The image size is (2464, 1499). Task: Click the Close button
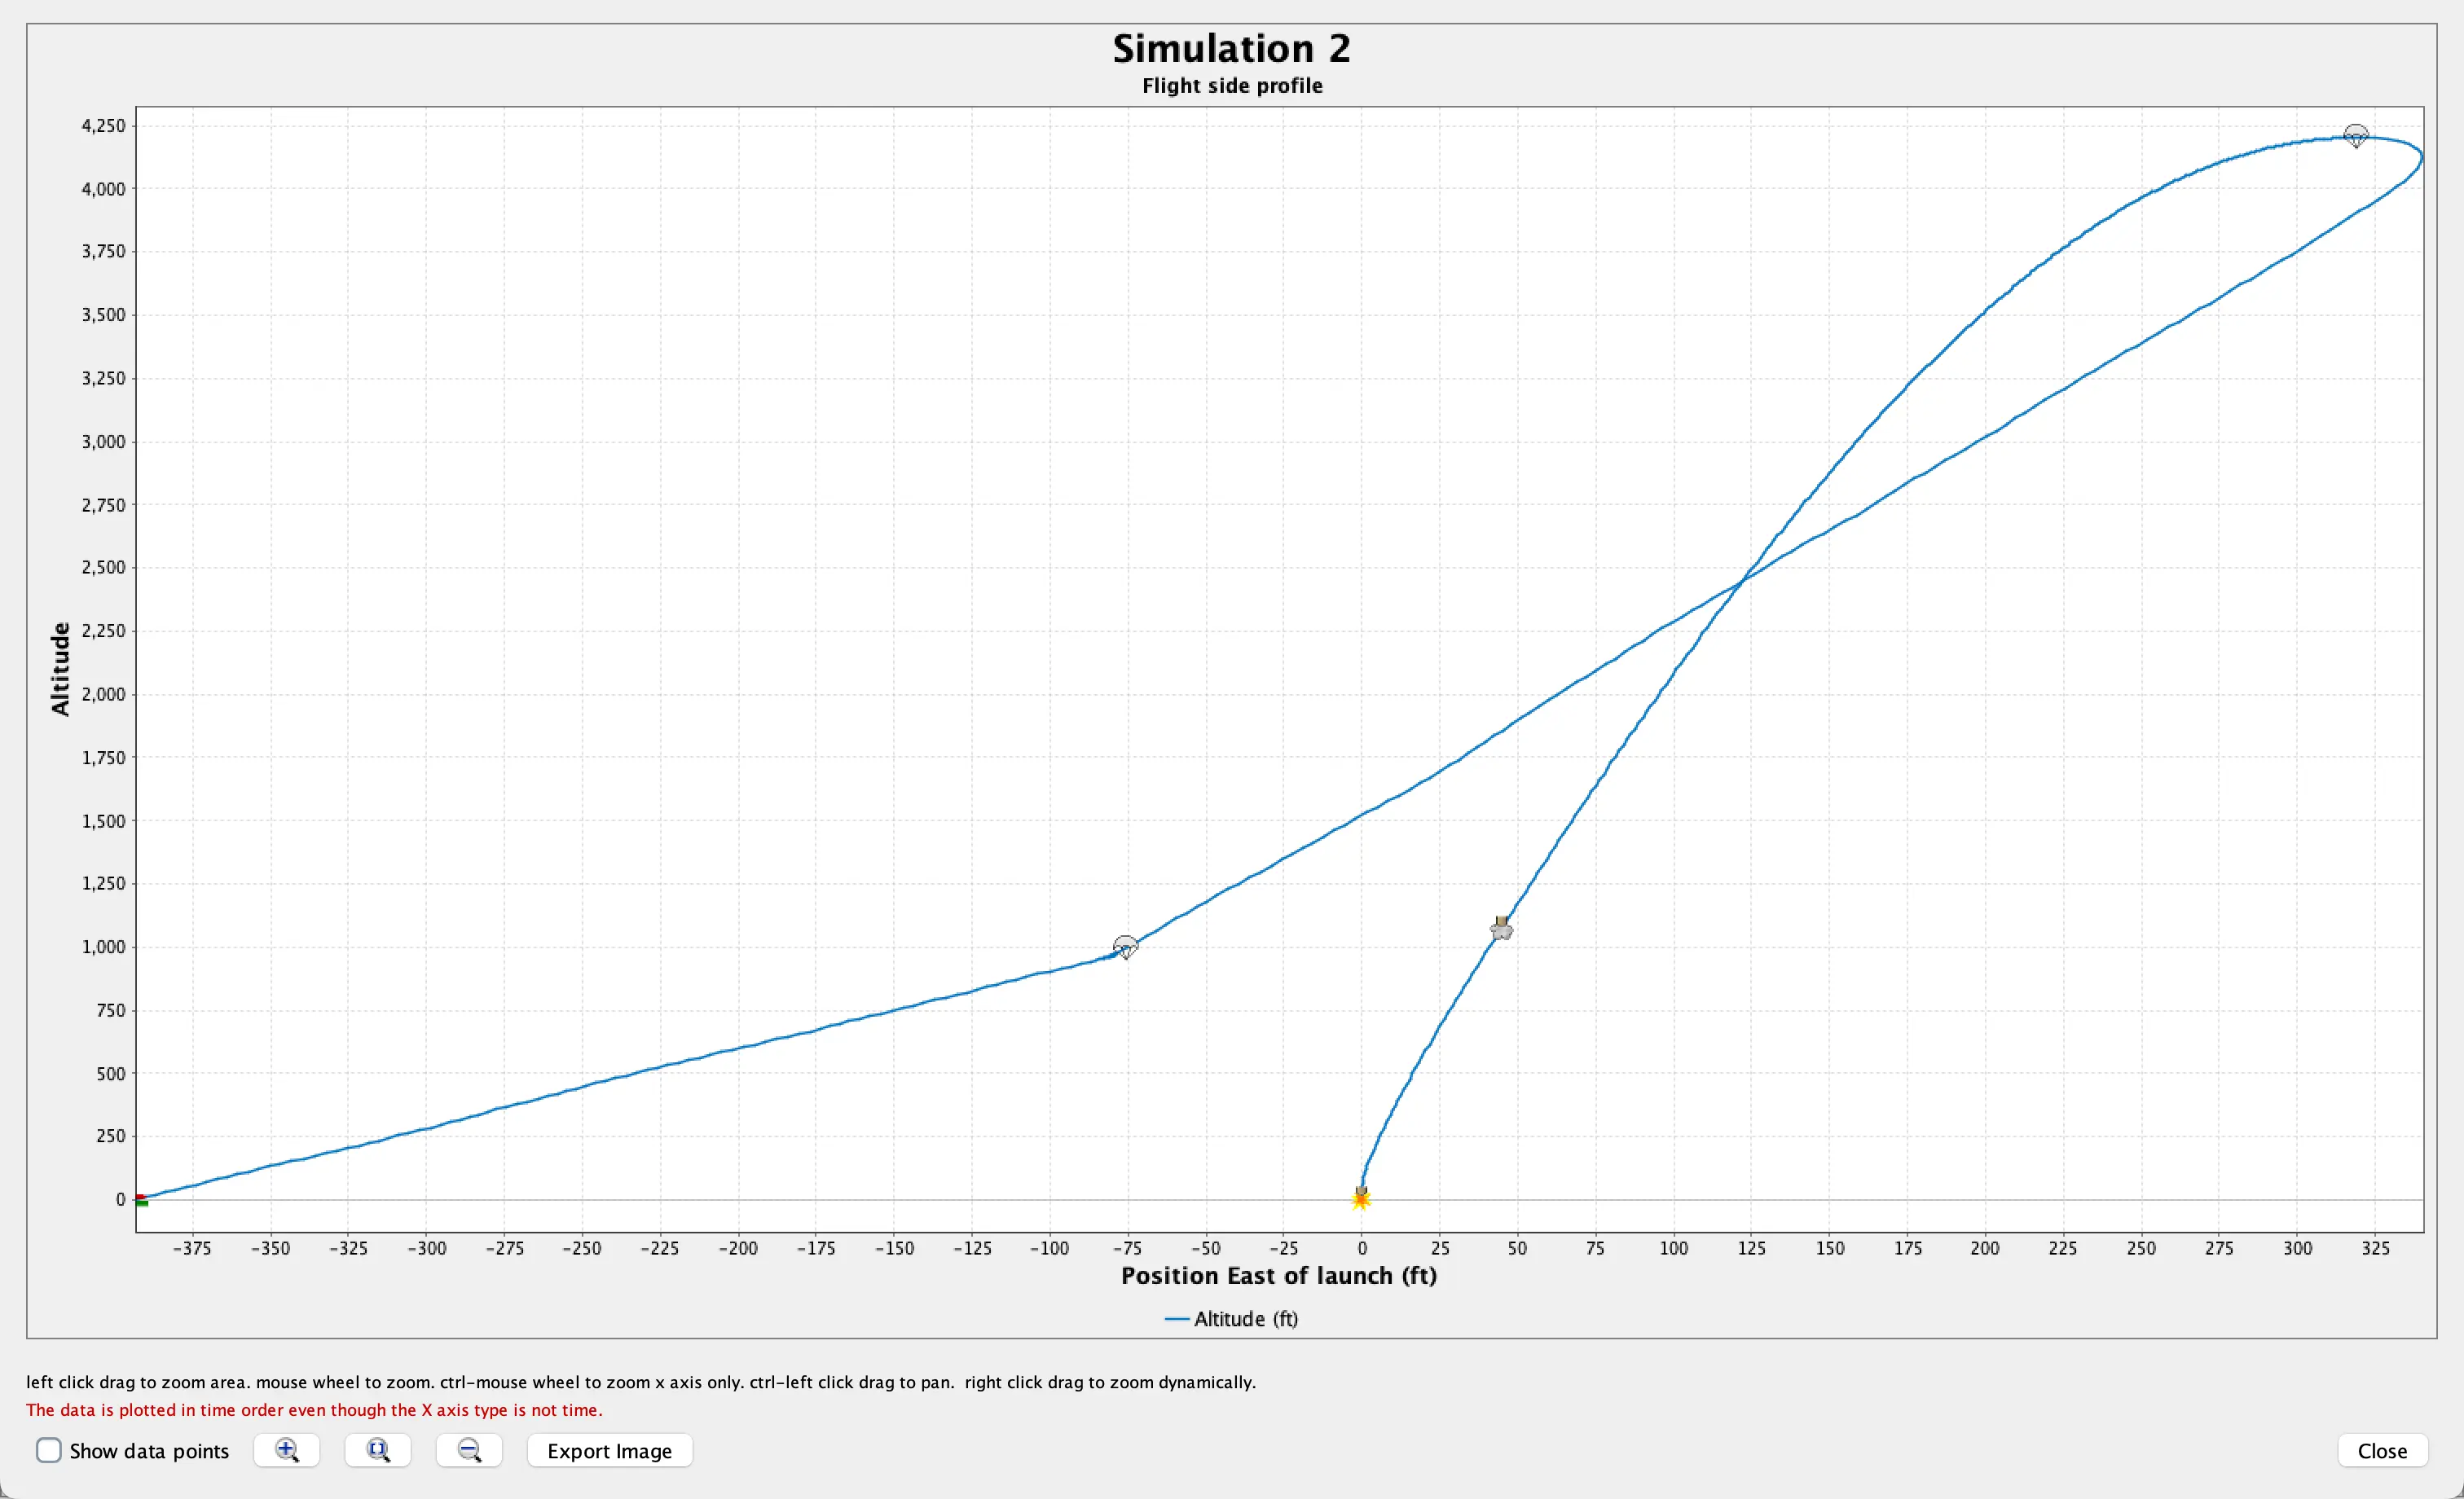tap(2382, 1450)
